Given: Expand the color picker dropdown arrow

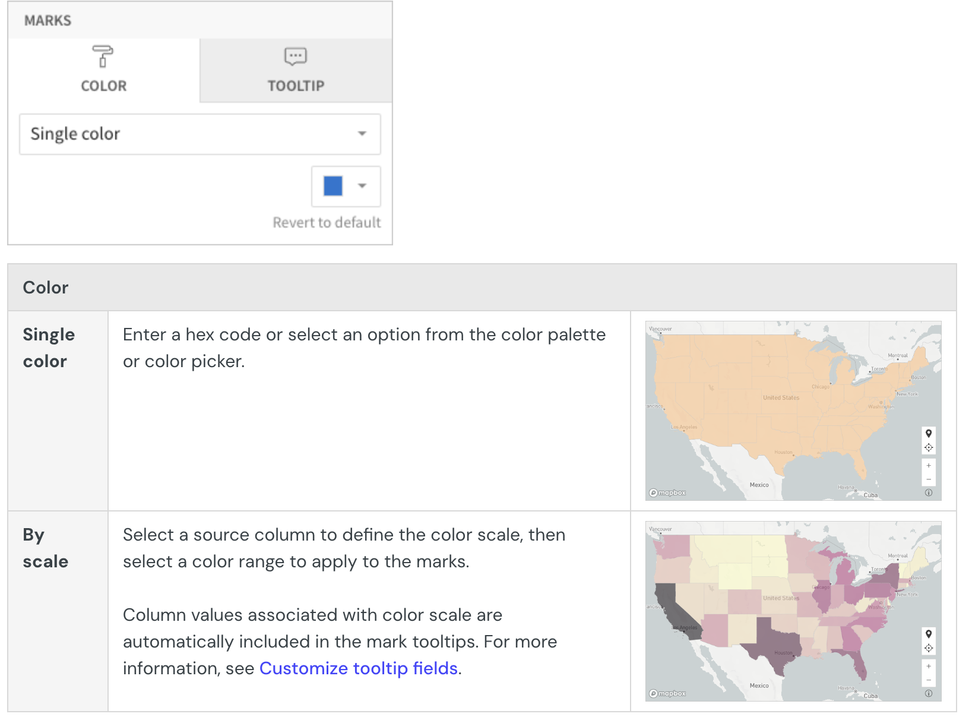Looking at the screenshot, I should click(x=362, y=186).
